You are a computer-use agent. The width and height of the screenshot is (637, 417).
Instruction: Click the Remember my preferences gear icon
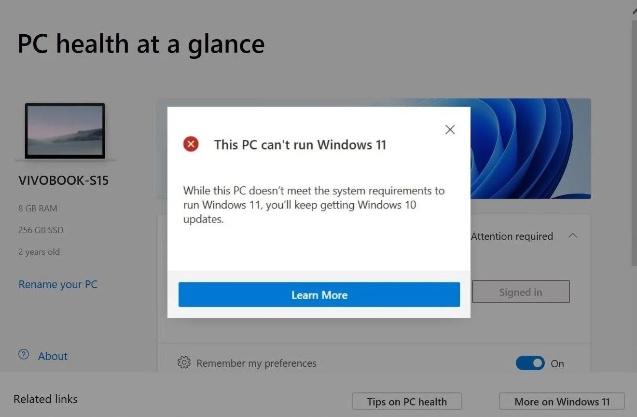[x=184, y=362]
